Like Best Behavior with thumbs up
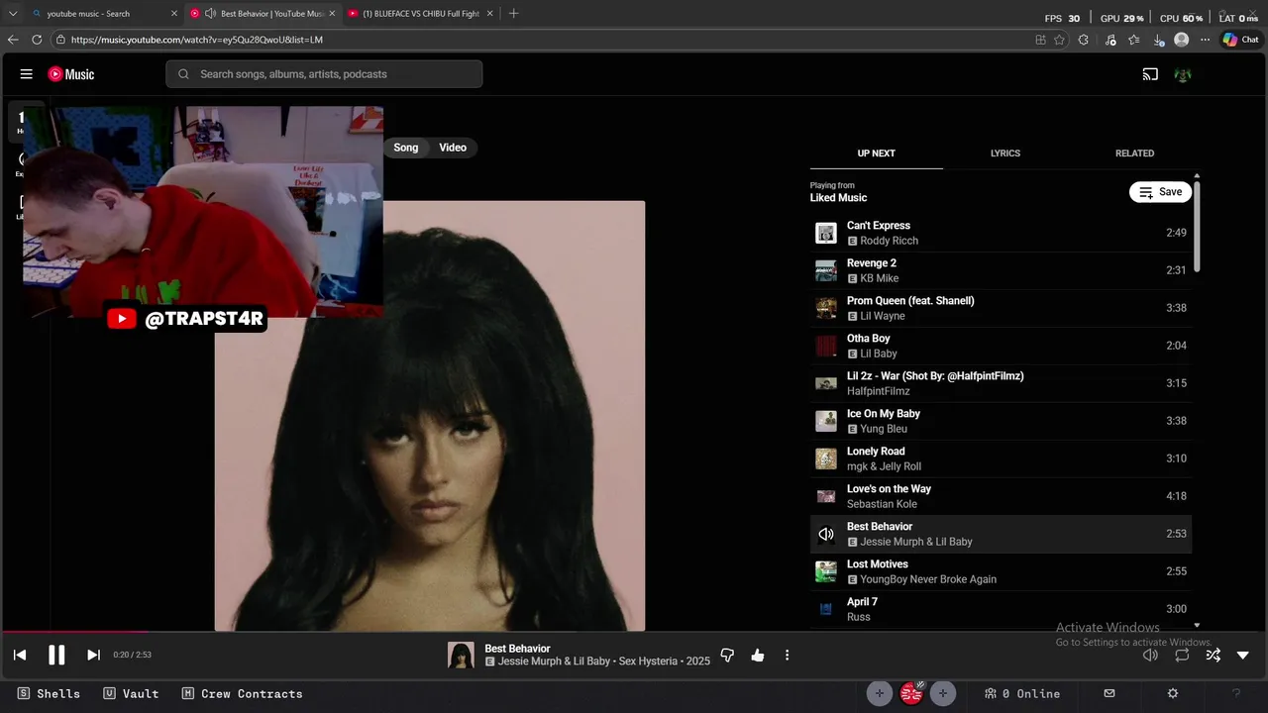Viewport: 1268px width, 713px height. coord(758,656)
